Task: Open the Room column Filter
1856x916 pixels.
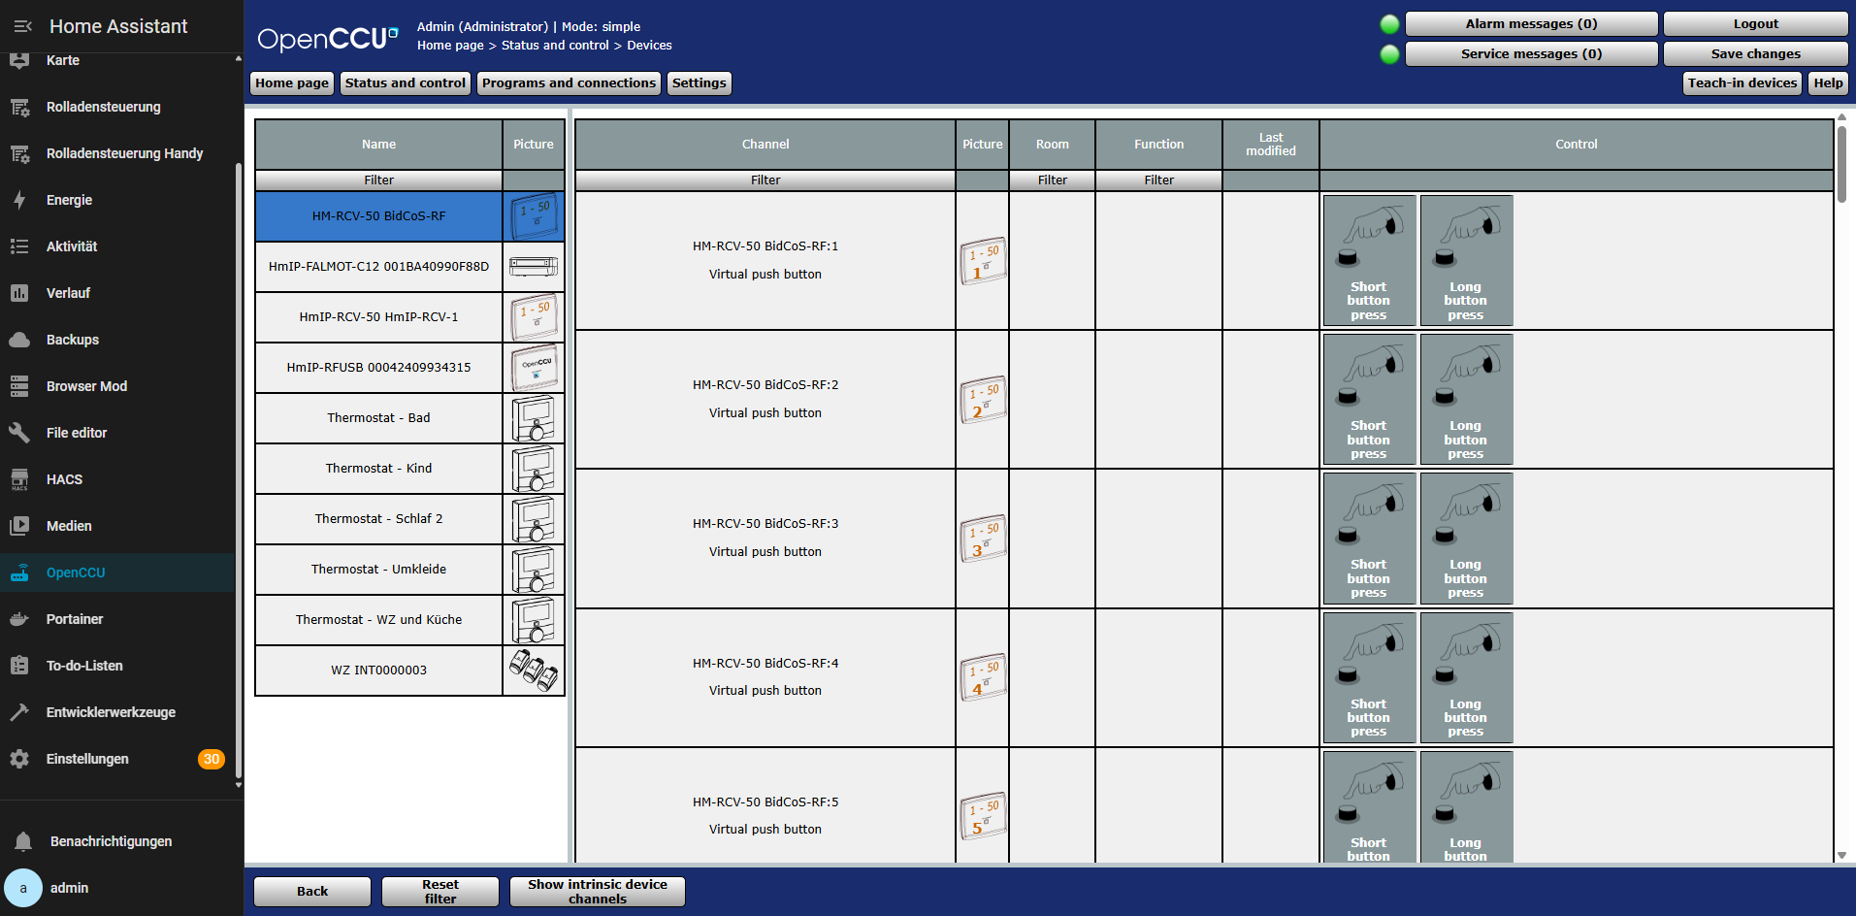Action: 1052,180
